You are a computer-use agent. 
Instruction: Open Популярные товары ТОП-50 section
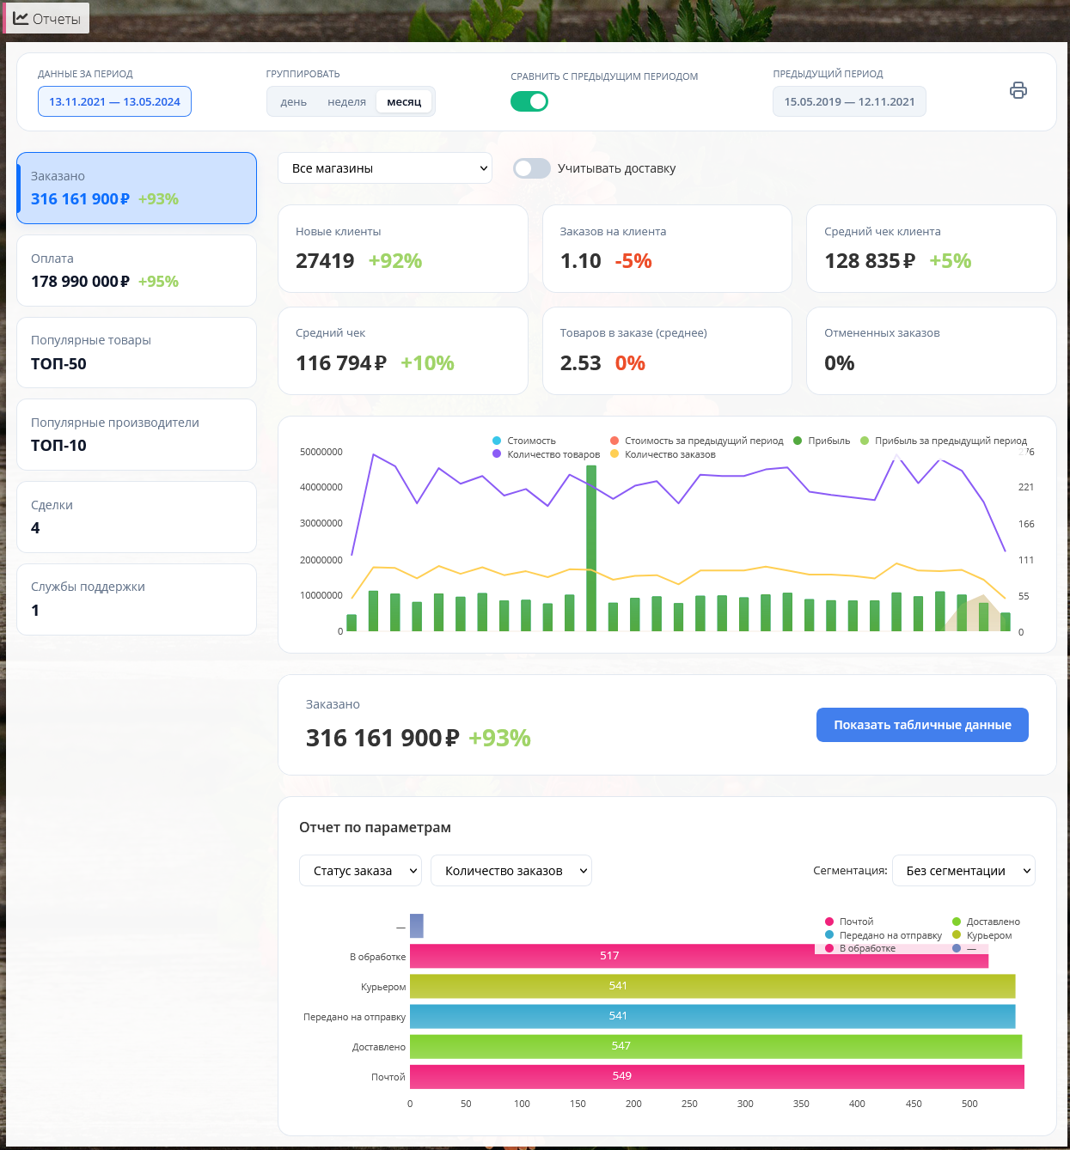point(137,352)
